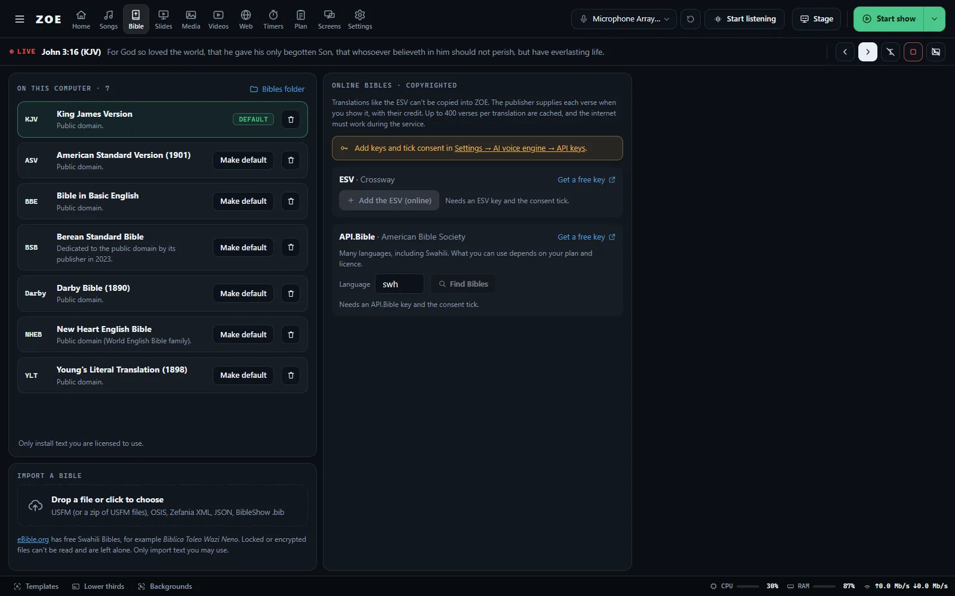Open the Settings tab
This screenshot has height=596, width=955.
tap(360, 19)
